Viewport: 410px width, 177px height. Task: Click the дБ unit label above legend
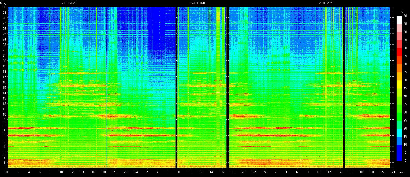click(402, 11)
